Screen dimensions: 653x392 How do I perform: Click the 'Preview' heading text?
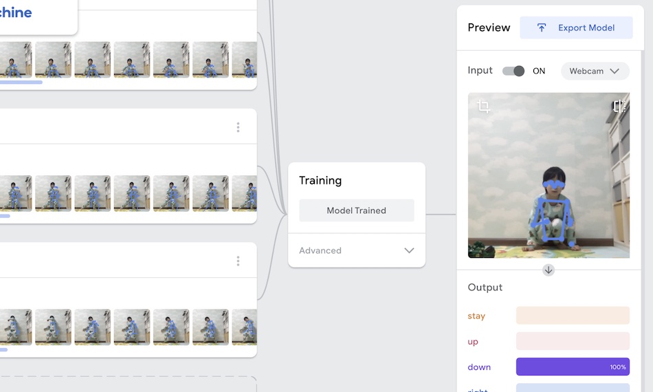(x=489, y=28)
